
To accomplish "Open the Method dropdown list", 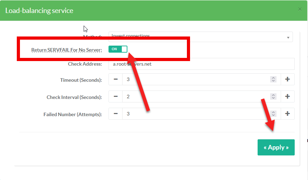I will coord(200,37).
